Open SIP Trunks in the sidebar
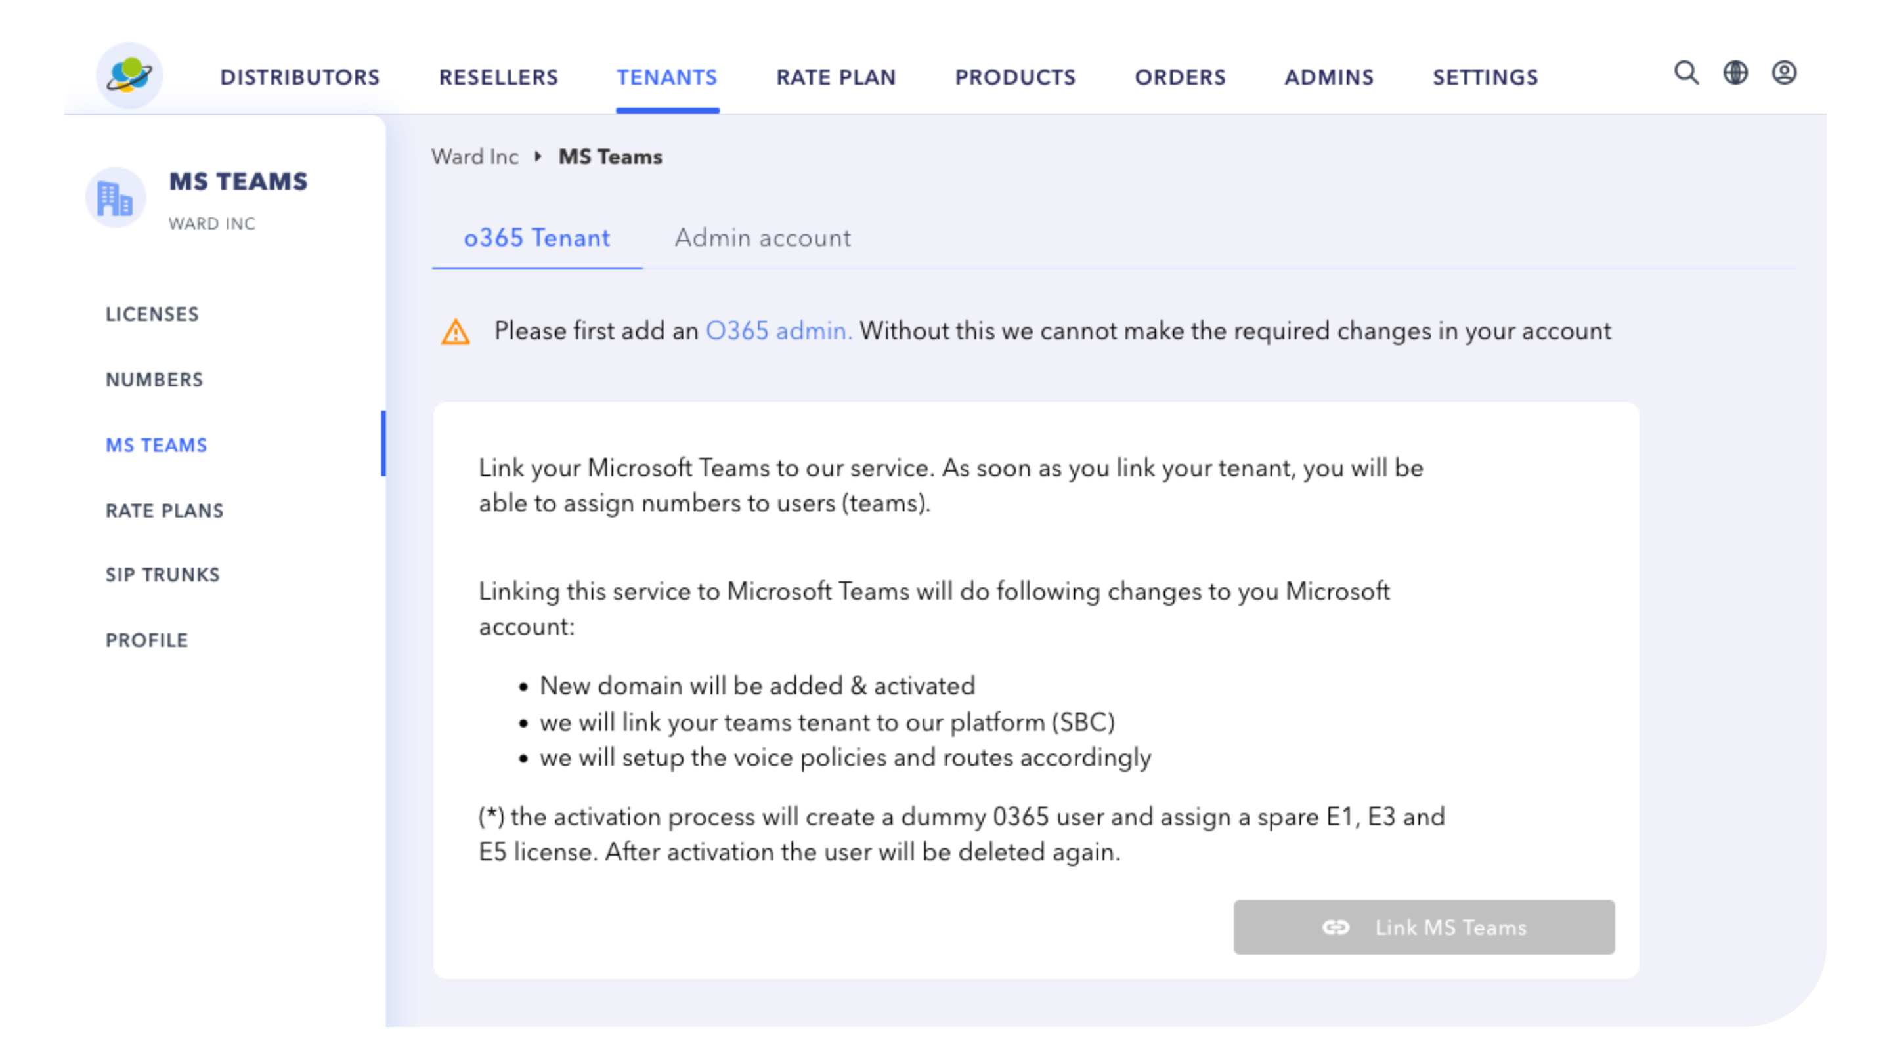The image size is (1891, 1063). click(x=162, y=574)
